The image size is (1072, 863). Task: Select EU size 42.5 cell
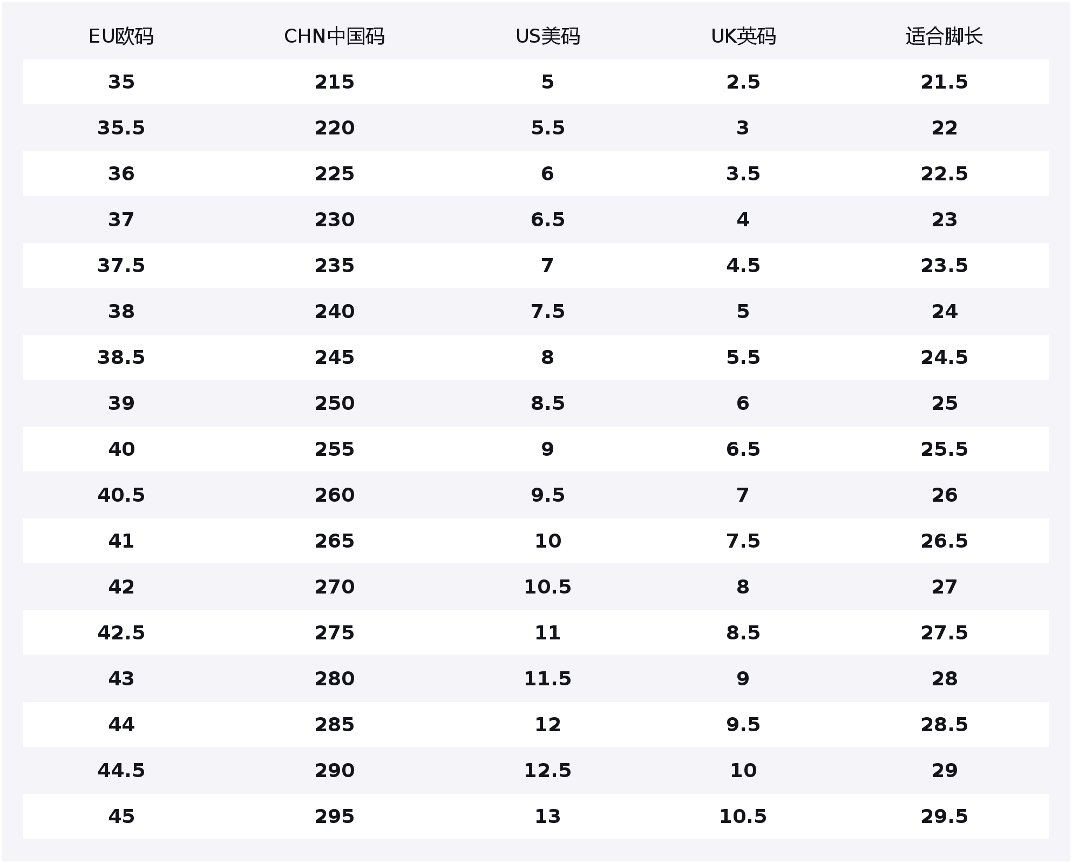pyautogui.click(x=121, y=633)
